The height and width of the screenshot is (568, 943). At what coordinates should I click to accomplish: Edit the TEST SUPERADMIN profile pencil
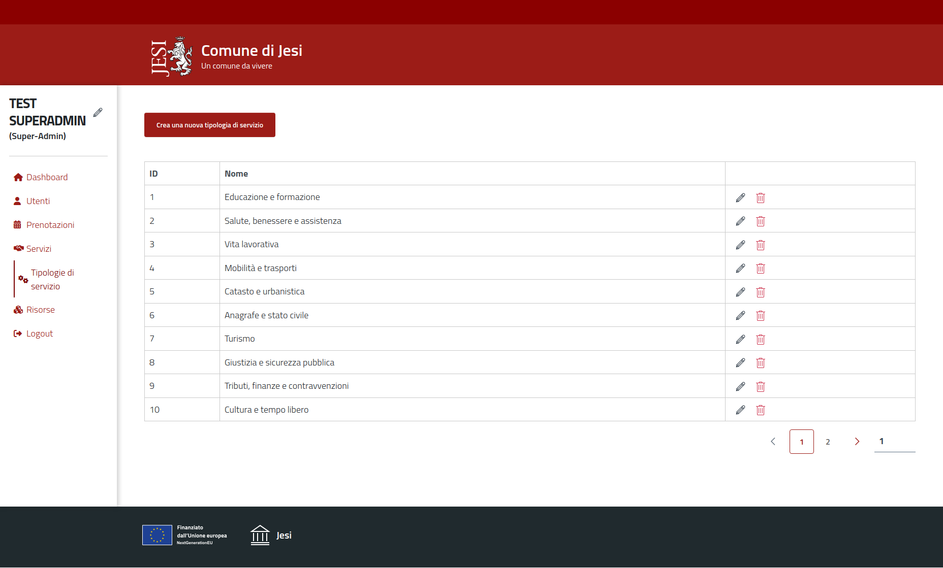[98, 112]
